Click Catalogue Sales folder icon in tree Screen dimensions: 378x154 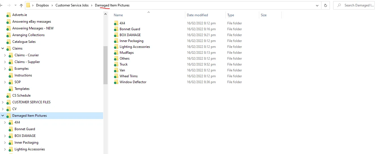point(8,42)
